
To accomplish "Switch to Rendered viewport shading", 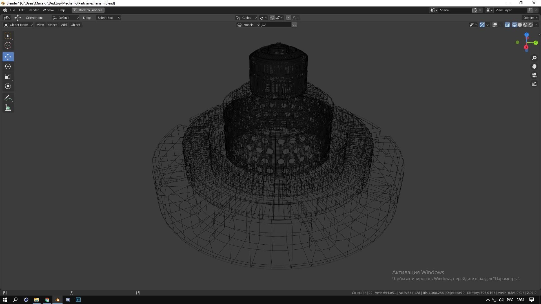I will (531, 25).
